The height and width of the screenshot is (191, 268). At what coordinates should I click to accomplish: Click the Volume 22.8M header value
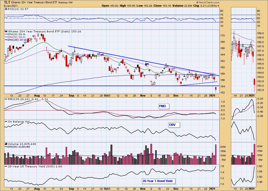[x=182, y=6]
